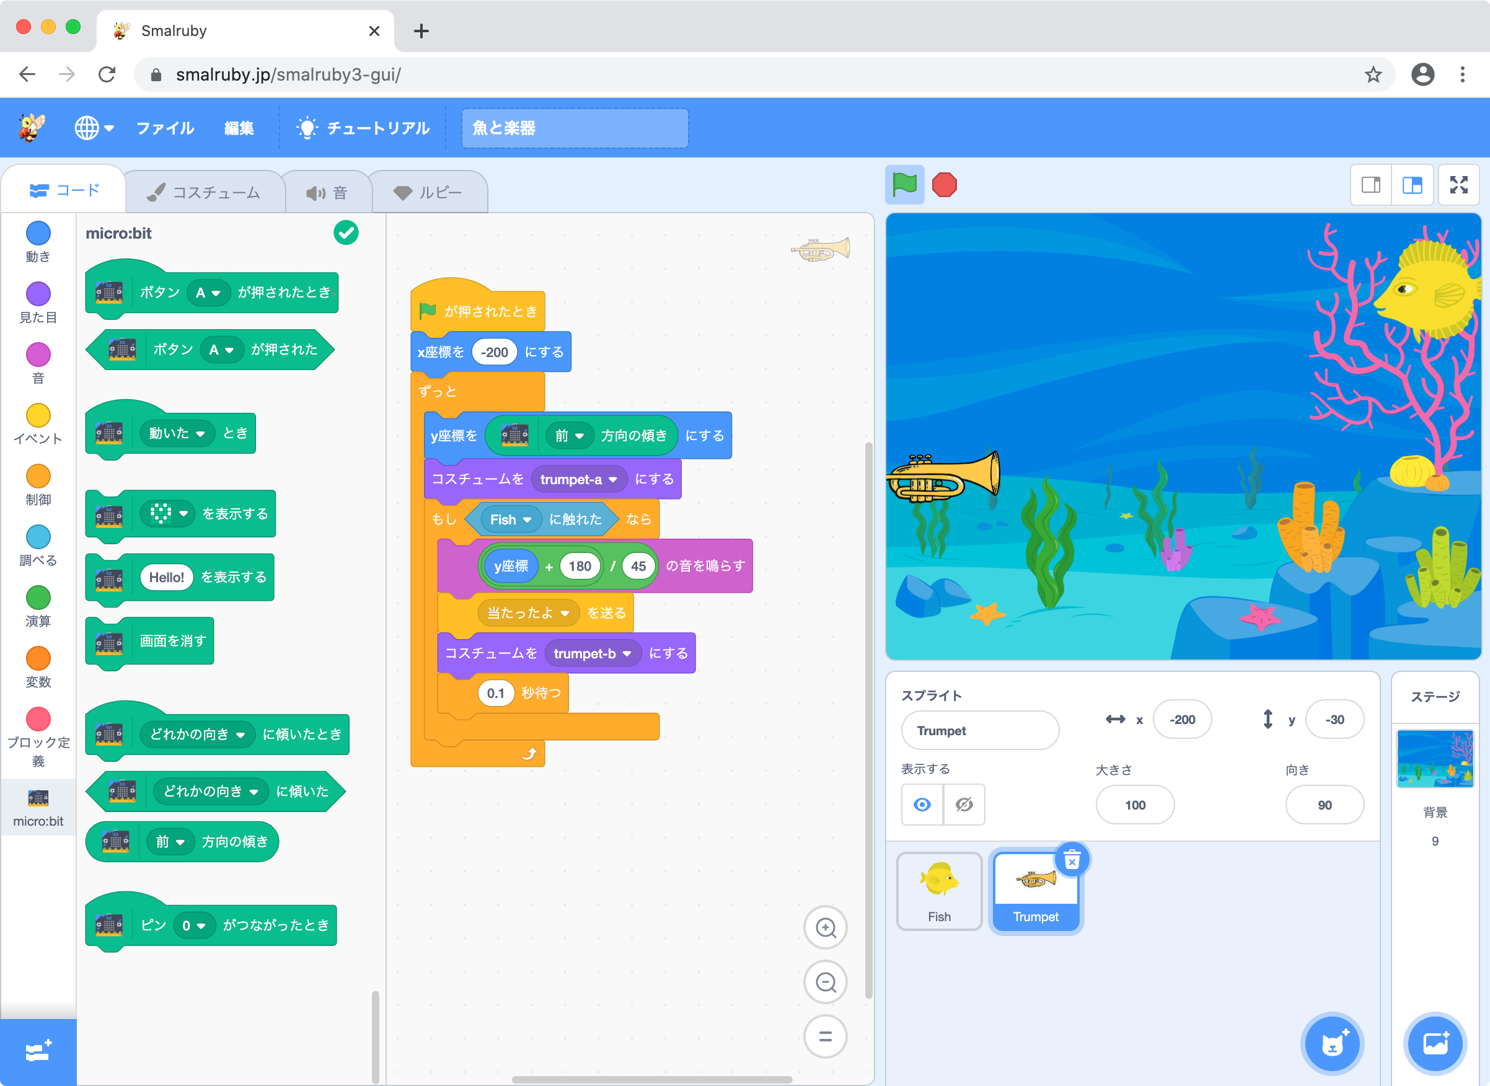
Task: Select the 演算 block category
Action: coord(38,606)
